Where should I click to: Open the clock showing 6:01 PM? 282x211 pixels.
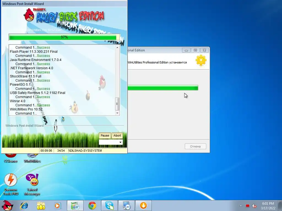coord(268,206)
